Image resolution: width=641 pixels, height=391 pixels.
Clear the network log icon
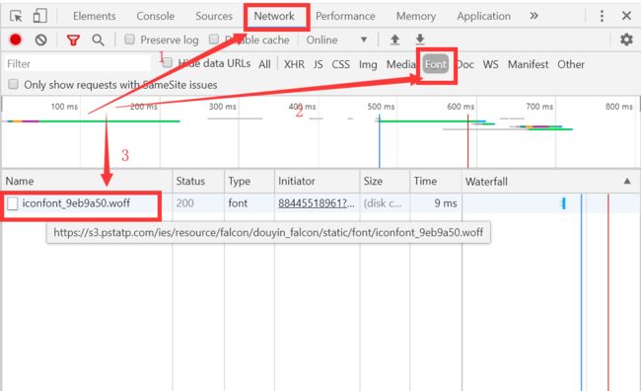40,39
